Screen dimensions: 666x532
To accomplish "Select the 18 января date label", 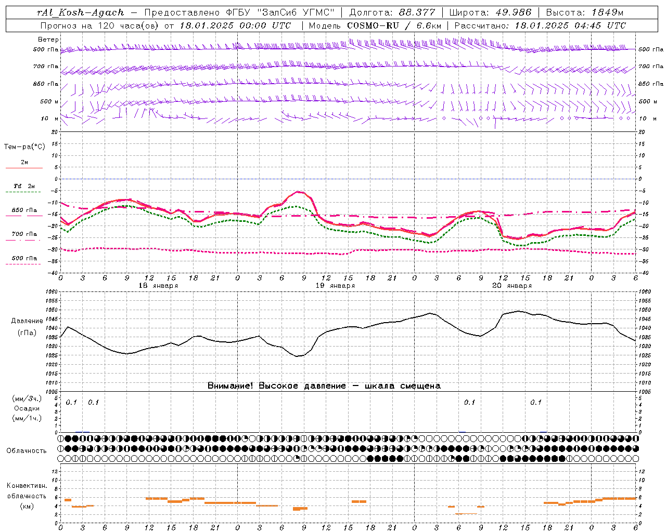I will [x=158, y=286].
